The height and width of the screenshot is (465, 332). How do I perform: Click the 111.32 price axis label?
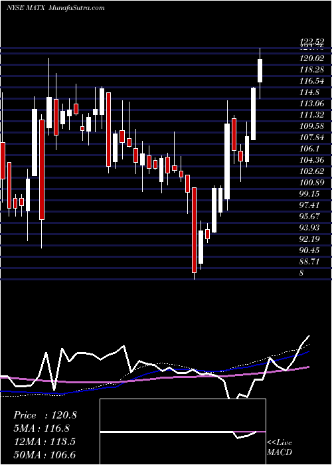pyautogui.click(x=311, y=115)
